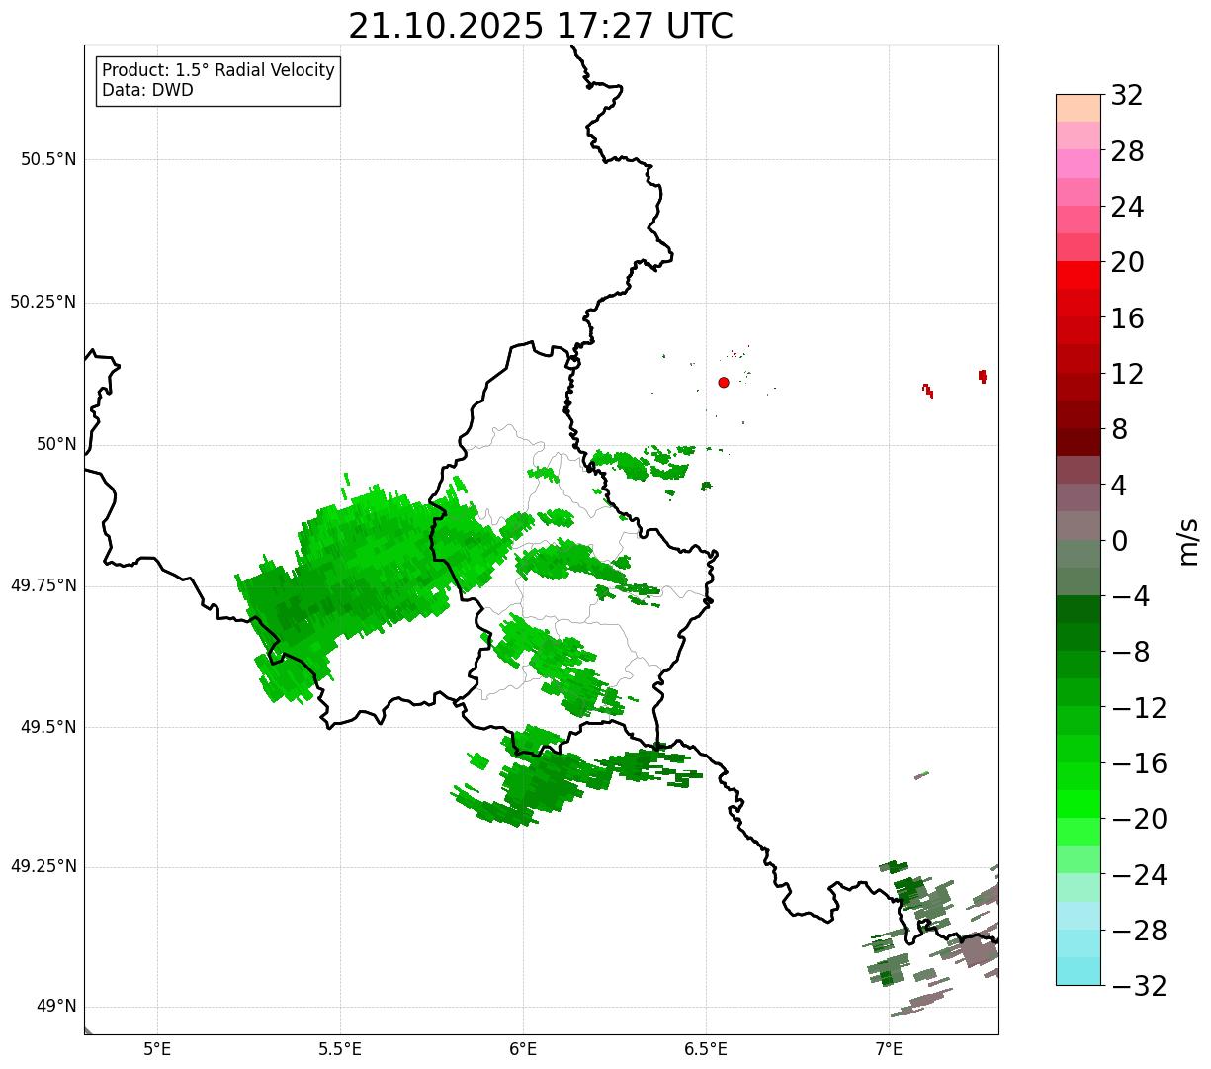Viewport: 1211px width, 1069px height.
Task: Click the colorbar value −12
Action: coord(1139,708)
